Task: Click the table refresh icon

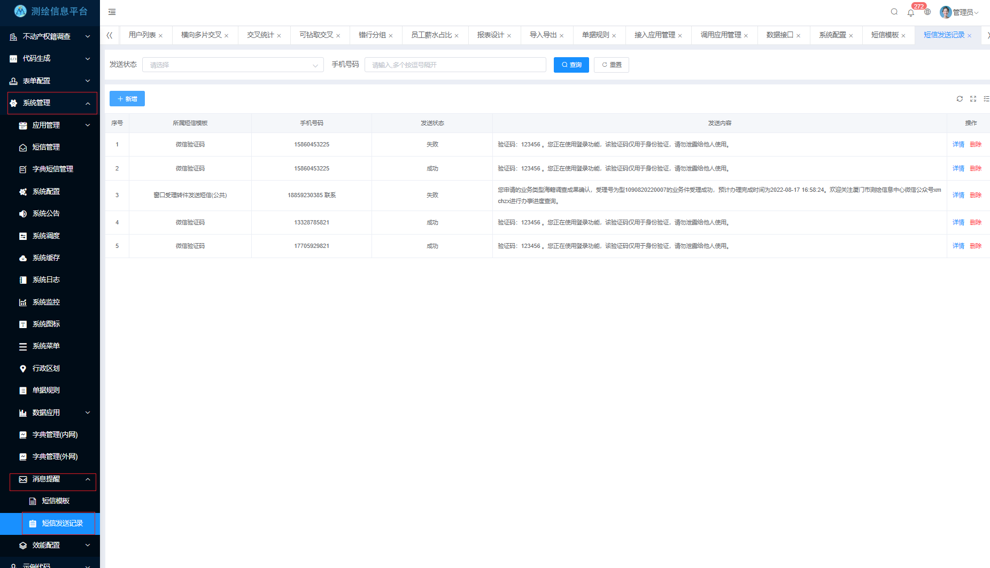Action: tap(960, 99)
